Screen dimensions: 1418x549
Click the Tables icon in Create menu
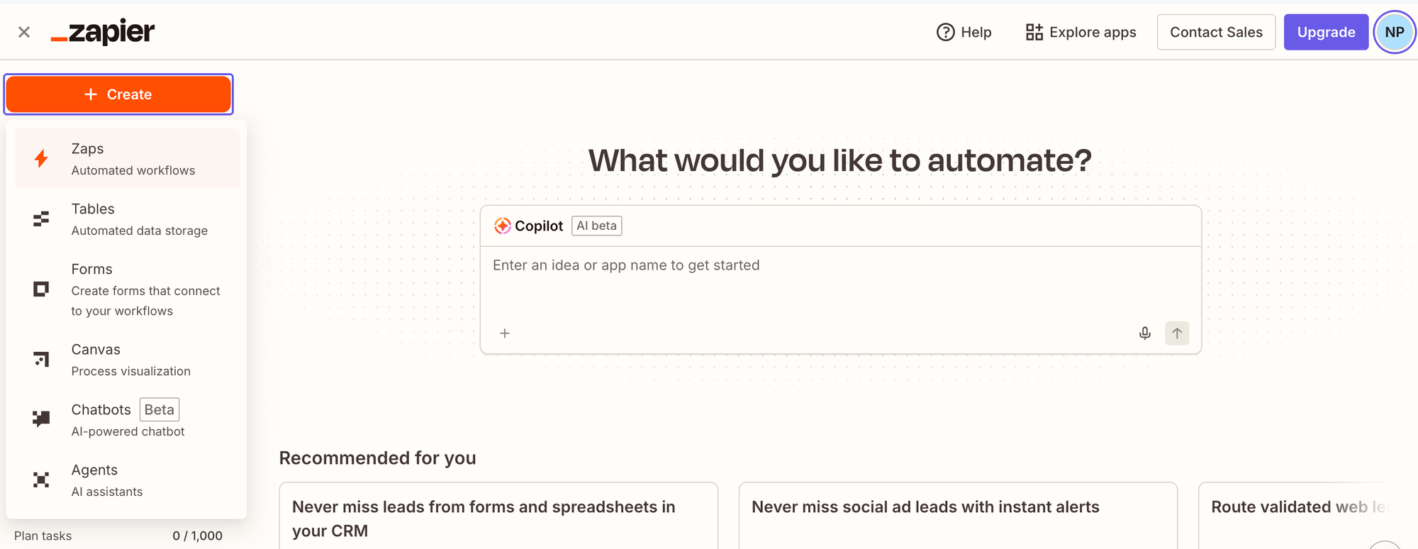(40, 218)
